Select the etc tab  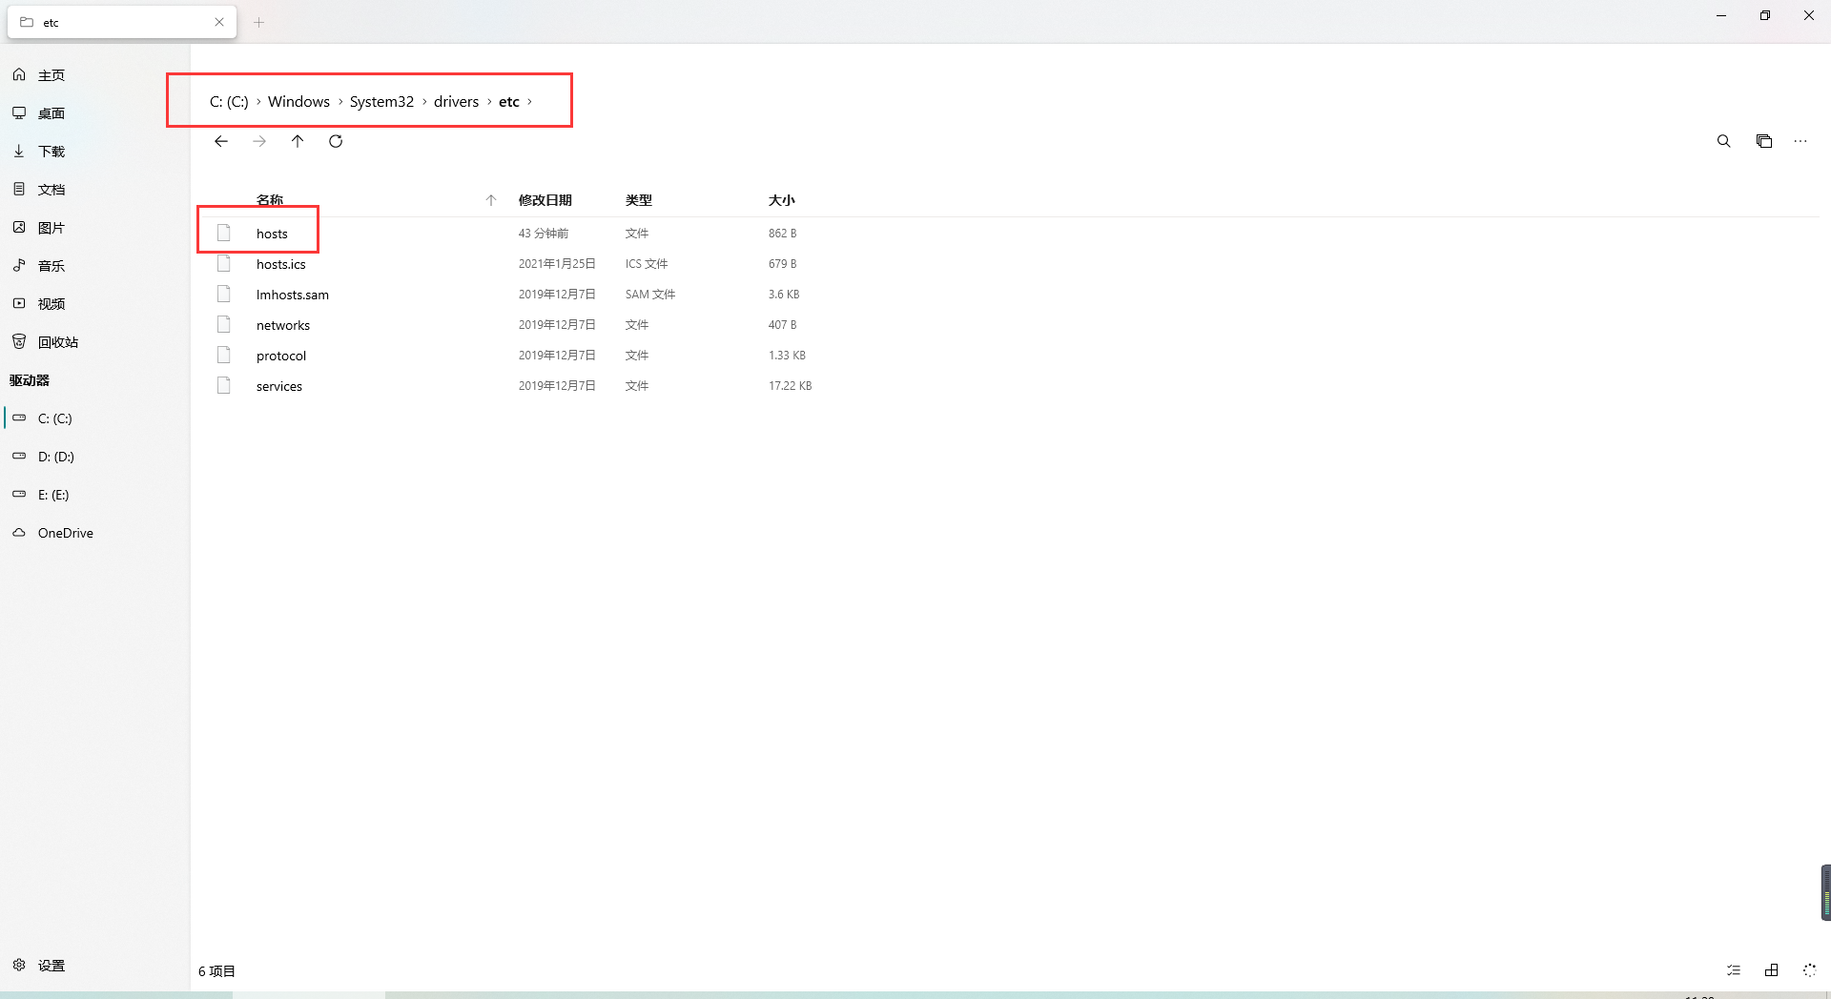click(x=122, y=22)
